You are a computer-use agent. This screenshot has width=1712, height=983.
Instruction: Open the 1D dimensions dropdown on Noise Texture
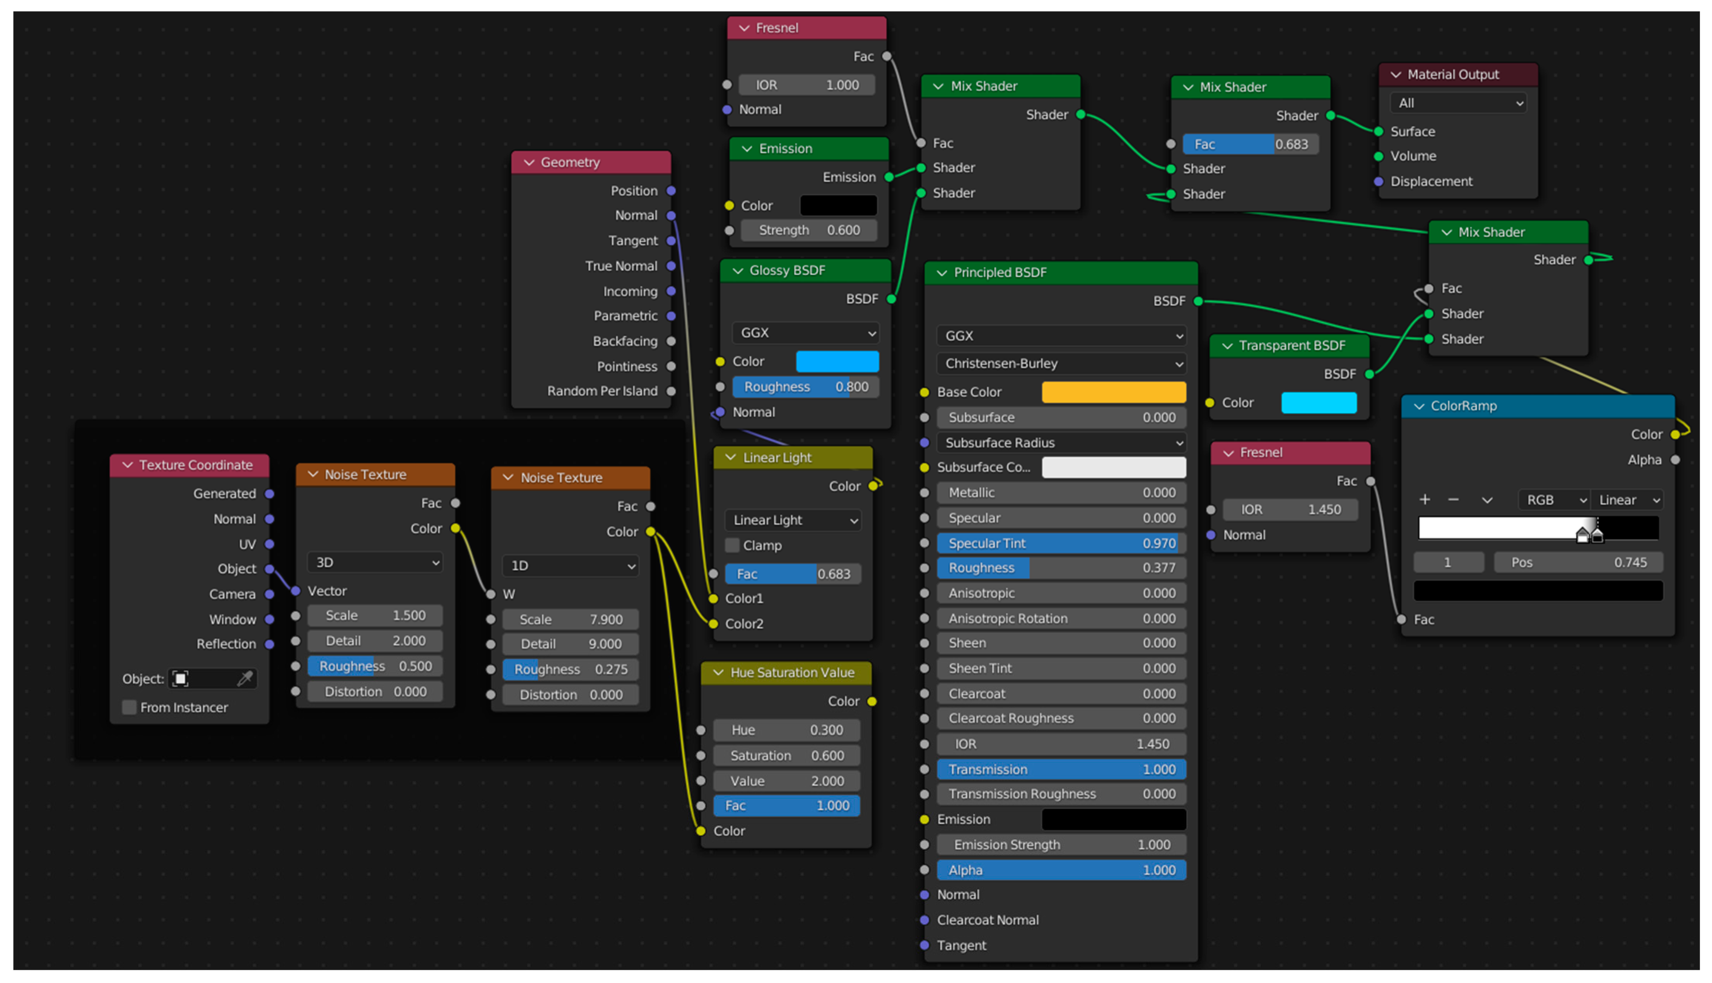571,566
